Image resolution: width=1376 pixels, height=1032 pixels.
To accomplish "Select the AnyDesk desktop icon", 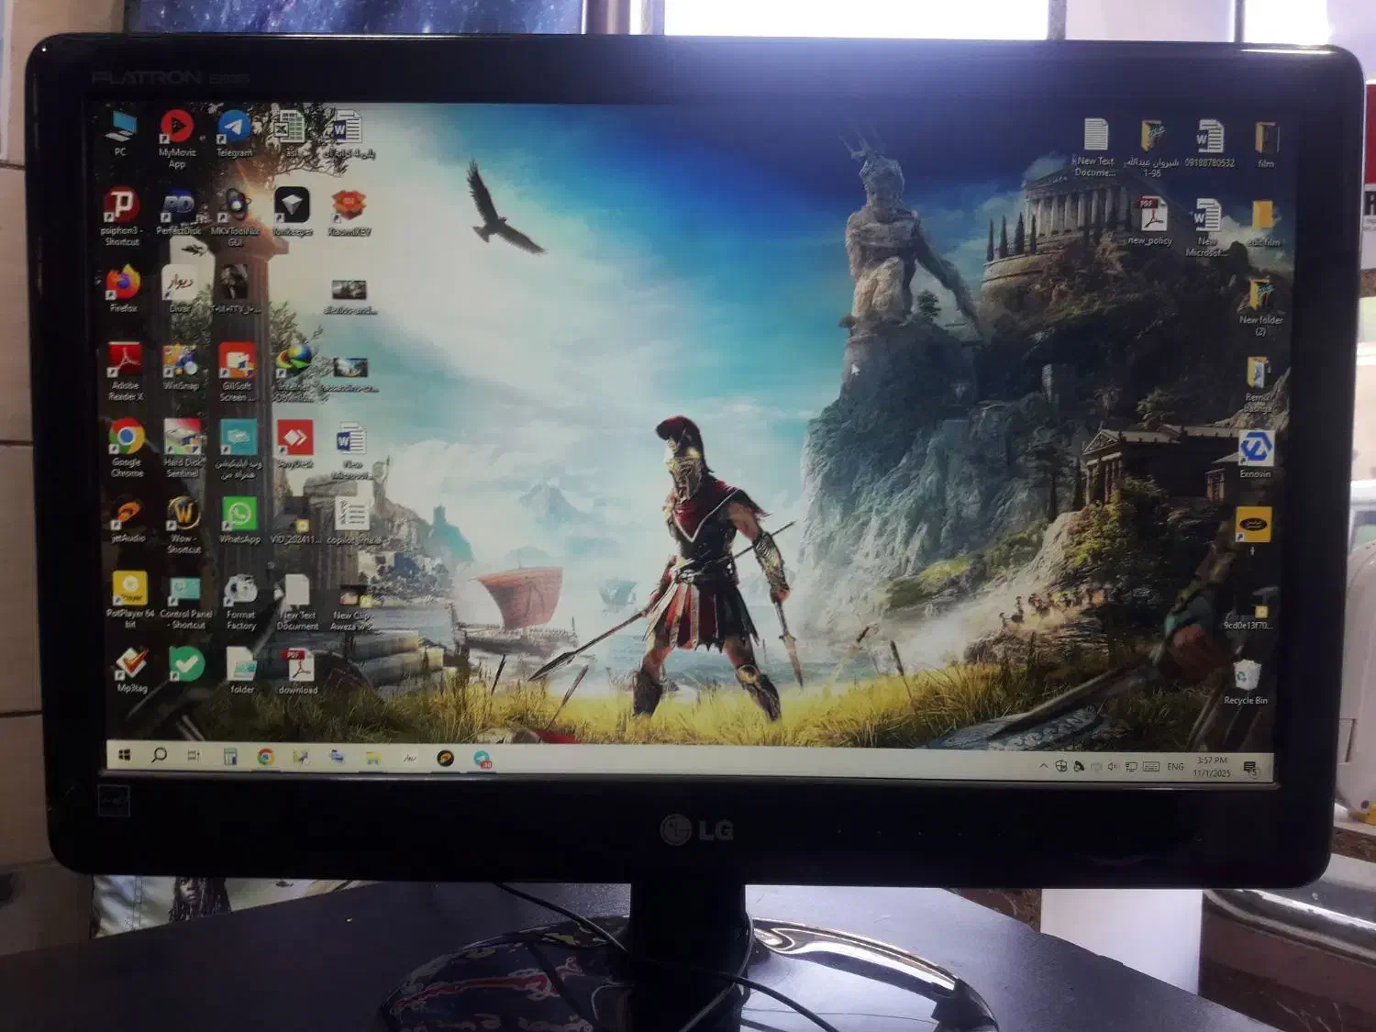I will coord(294,445).
